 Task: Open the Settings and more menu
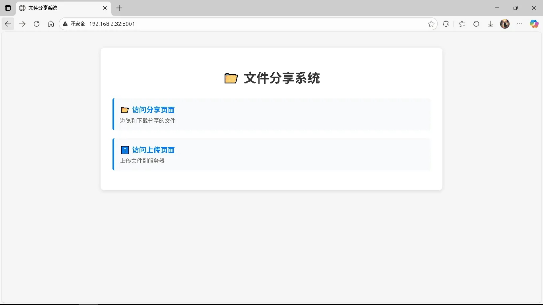(519, 24)
